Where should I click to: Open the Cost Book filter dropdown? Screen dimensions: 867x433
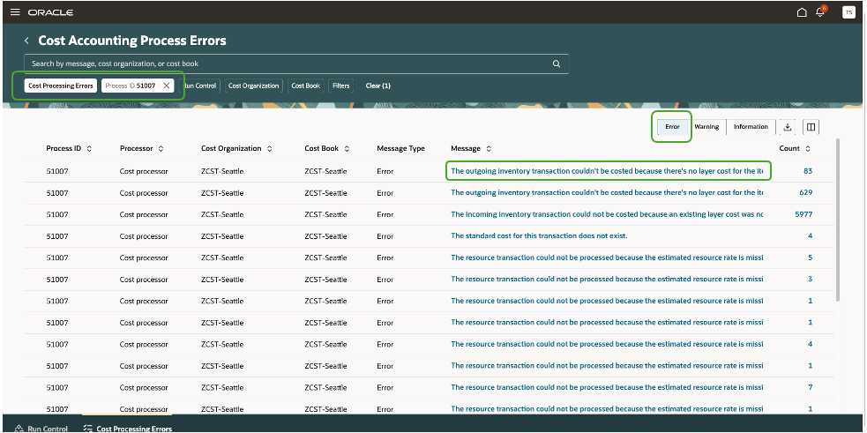(305, 86)
